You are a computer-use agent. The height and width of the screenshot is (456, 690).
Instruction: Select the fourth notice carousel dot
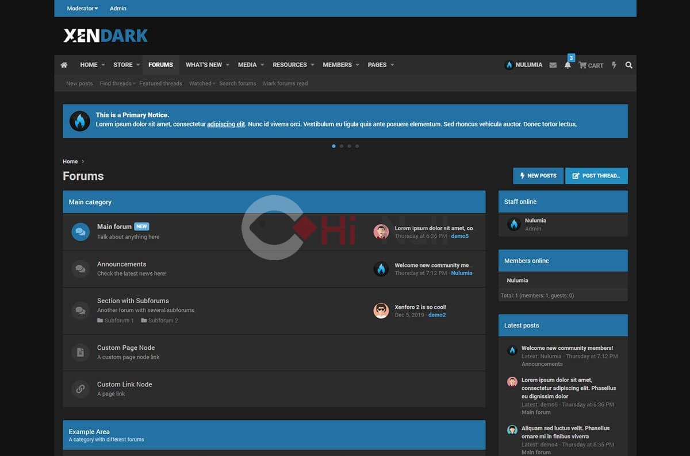pyautogui.click(x=357, y=146)
